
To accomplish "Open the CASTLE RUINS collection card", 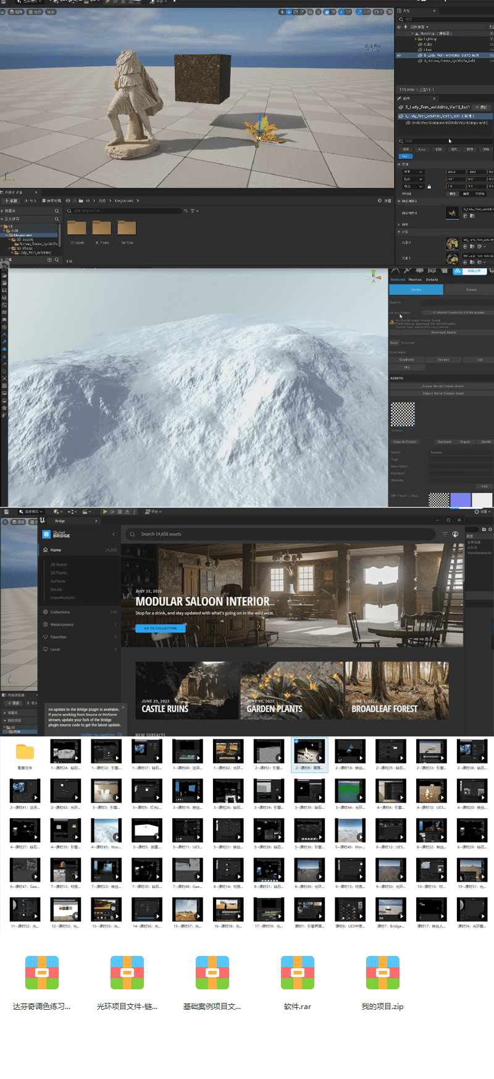I will point(187,691).
